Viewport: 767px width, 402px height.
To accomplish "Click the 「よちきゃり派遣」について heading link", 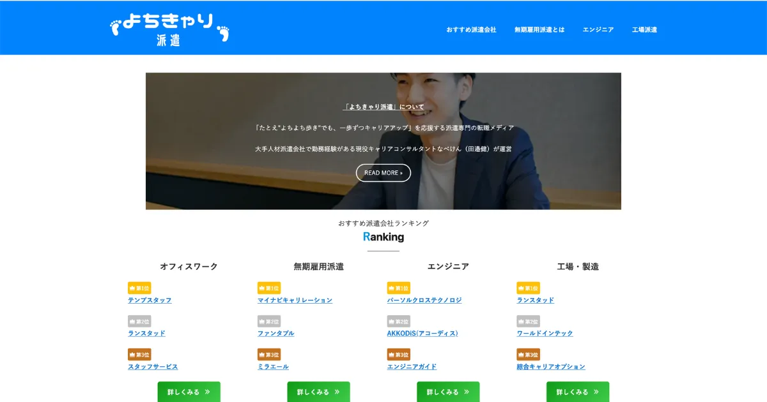I will coord(383,107).
